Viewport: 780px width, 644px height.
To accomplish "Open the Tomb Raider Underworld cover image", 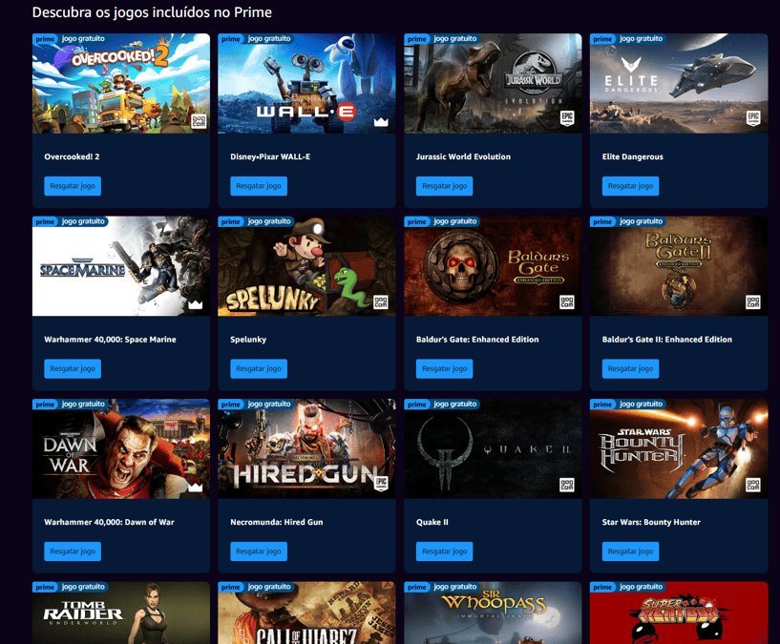I will [121, 613].
